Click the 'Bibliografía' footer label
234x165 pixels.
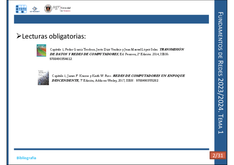(26, 158)
